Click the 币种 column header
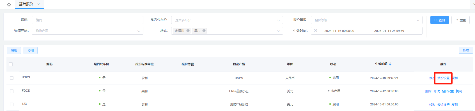The height and width of the screenshot is (111, 475). pyautogui.click(x=290, y=64)
